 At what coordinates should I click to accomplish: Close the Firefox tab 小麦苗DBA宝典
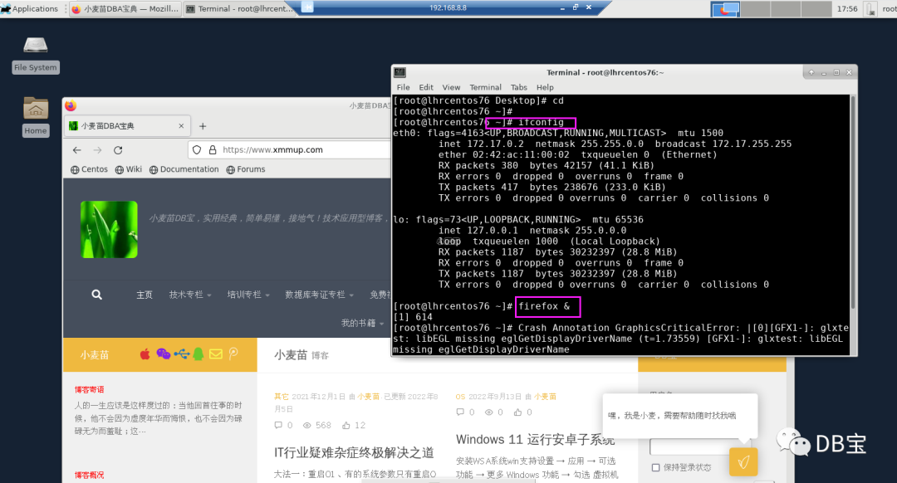(181, 126)
